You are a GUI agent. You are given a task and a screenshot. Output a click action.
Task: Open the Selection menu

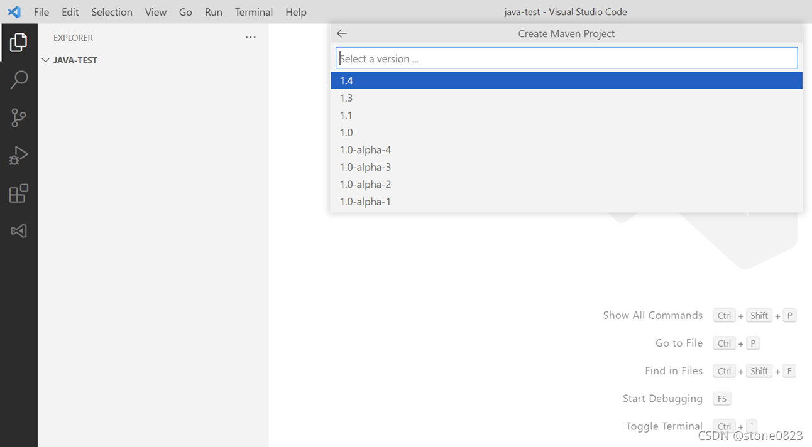pos(112,12)
